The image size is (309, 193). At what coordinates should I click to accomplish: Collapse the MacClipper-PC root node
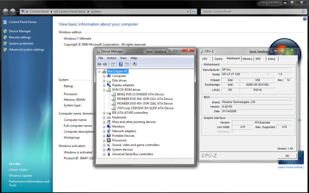(99, 72)
